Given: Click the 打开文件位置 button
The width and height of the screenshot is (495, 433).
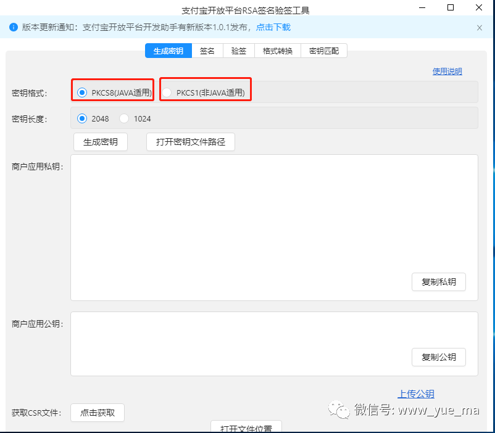Looking at the screenshot, I should coord(246,427).
